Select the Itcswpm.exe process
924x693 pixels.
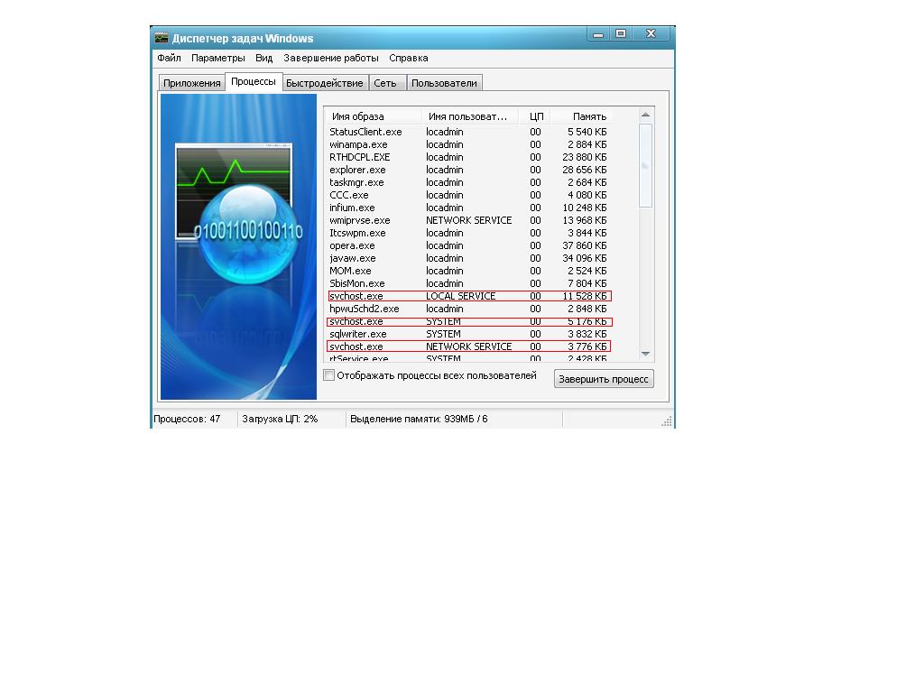(x=469, y=233)
